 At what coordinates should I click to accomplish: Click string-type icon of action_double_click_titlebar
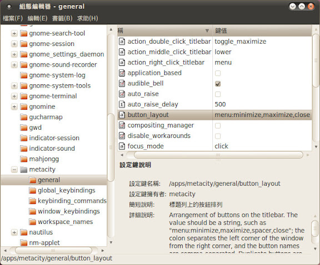tap(122, 42)
